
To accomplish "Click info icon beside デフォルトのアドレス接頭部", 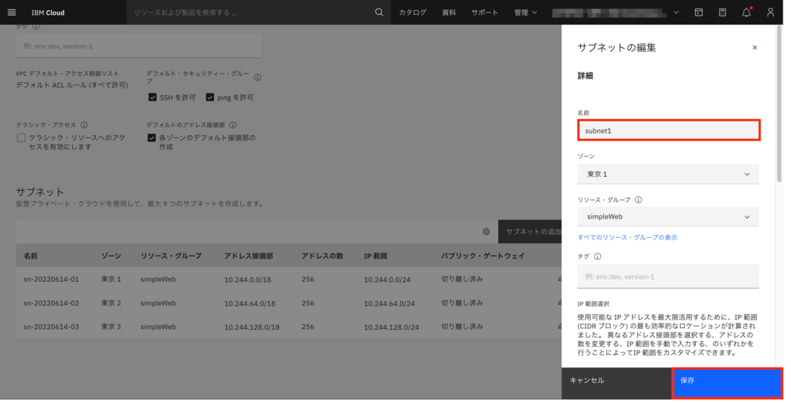I will click(233, 124).
